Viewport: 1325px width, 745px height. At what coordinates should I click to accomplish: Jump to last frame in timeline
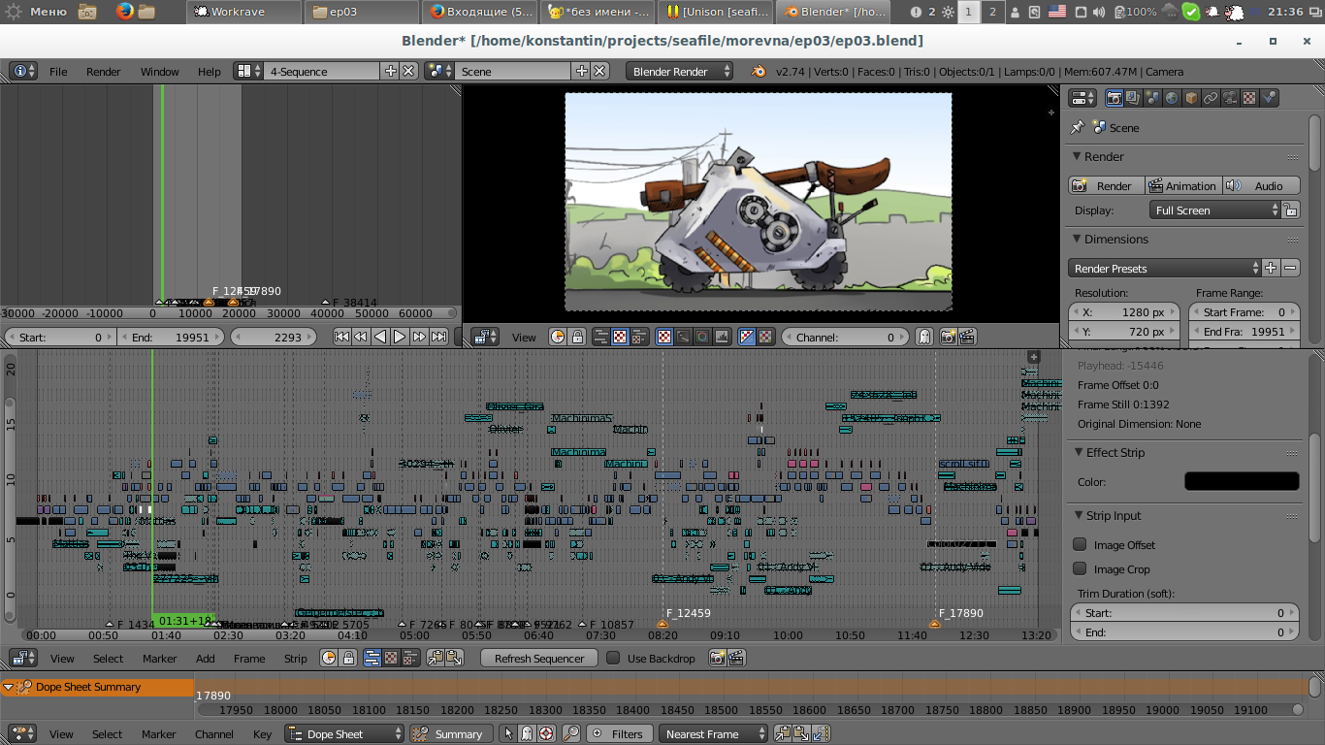coord(438,337)
